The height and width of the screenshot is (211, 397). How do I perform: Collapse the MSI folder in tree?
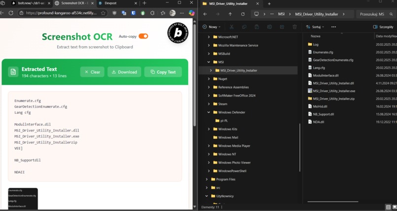point(209,62)
